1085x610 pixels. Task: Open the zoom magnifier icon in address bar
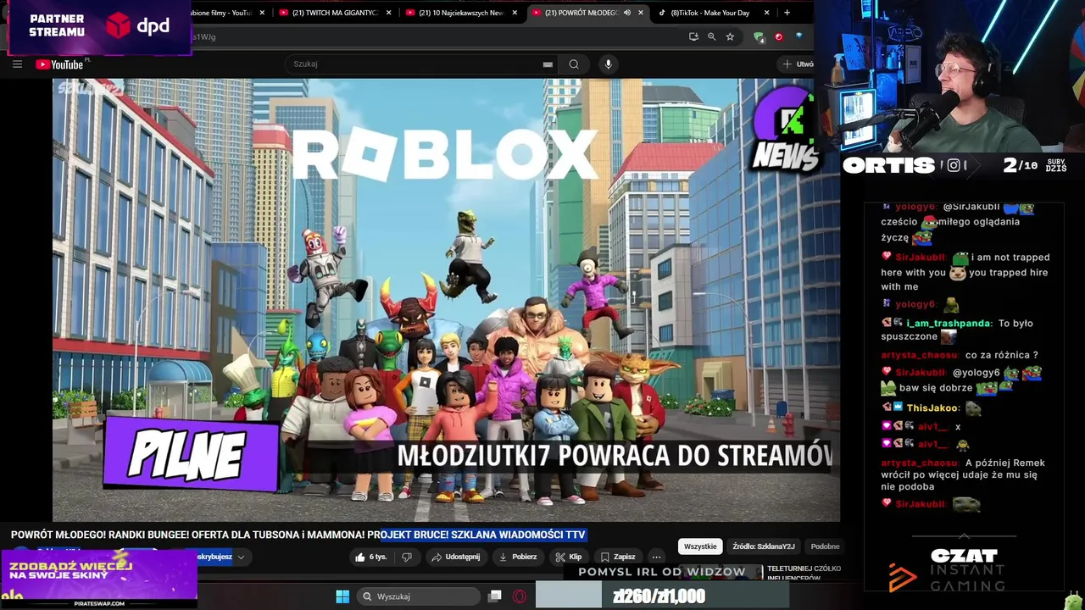pyautogui.click(x=711, y=37)
